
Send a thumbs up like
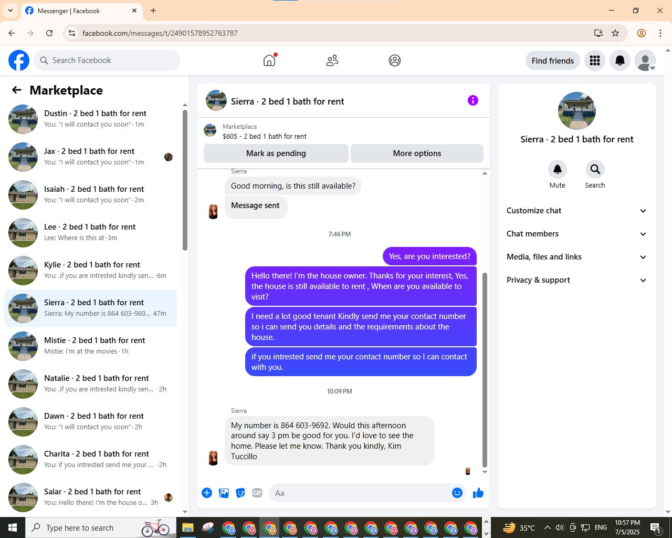click(478, 493)
